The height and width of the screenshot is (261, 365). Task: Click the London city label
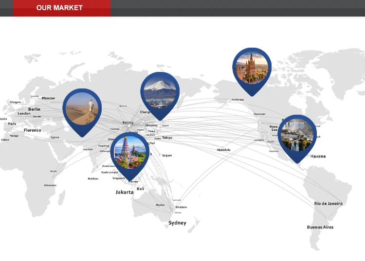coord(24,113)
